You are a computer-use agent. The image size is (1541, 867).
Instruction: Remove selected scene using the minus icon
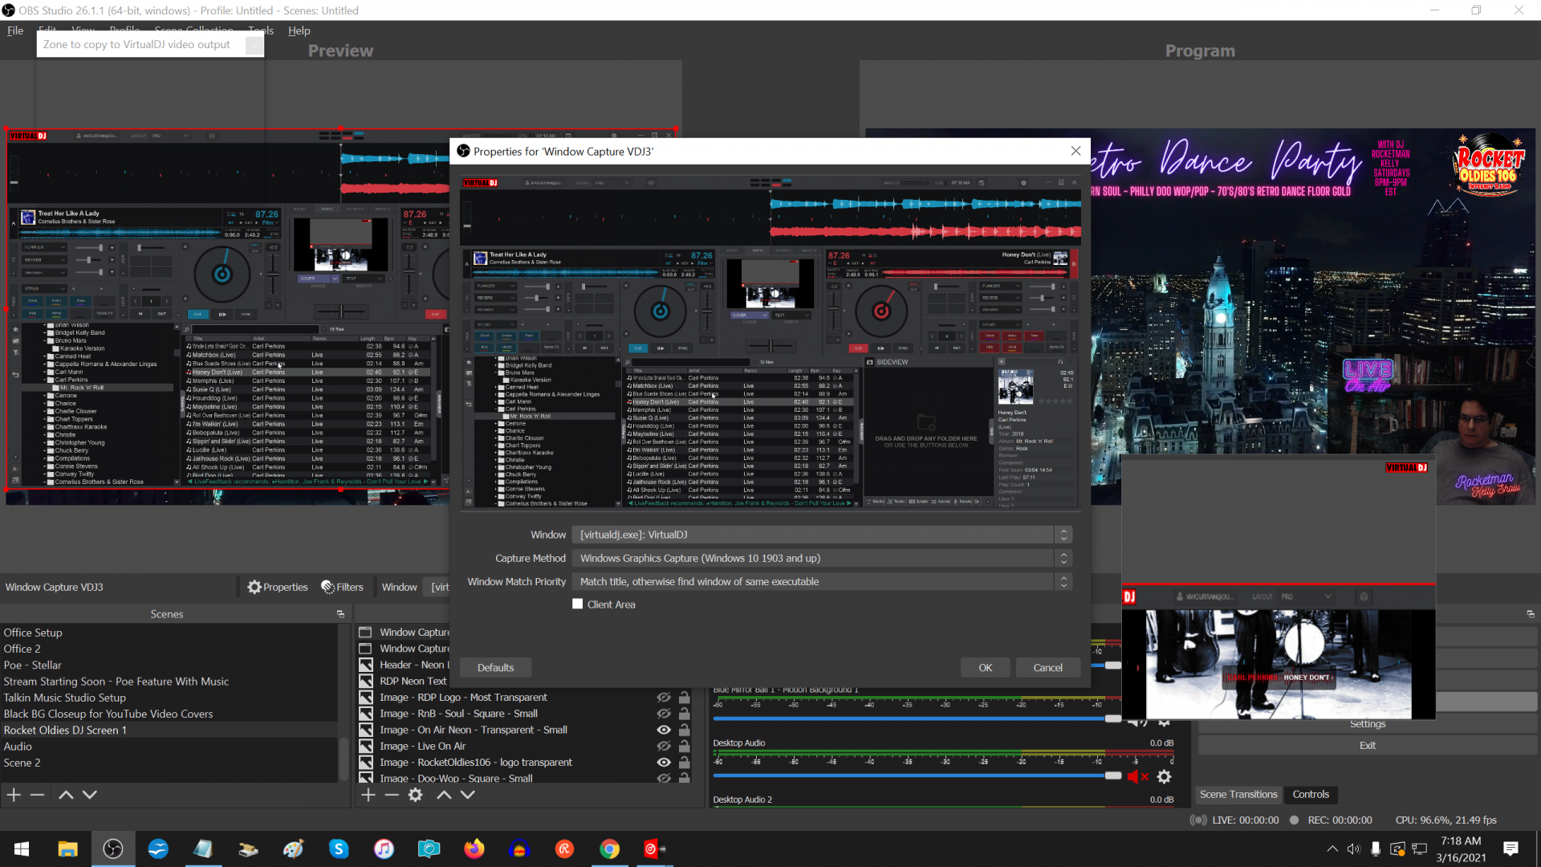37,795
